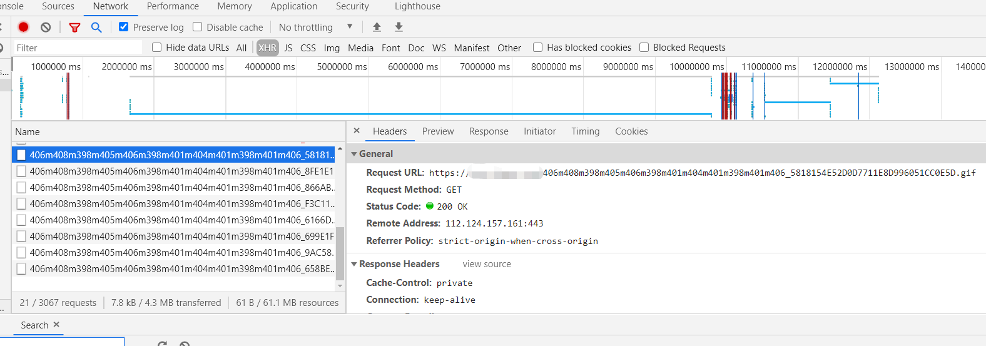Toggle the red filter icon

[74, 28]
